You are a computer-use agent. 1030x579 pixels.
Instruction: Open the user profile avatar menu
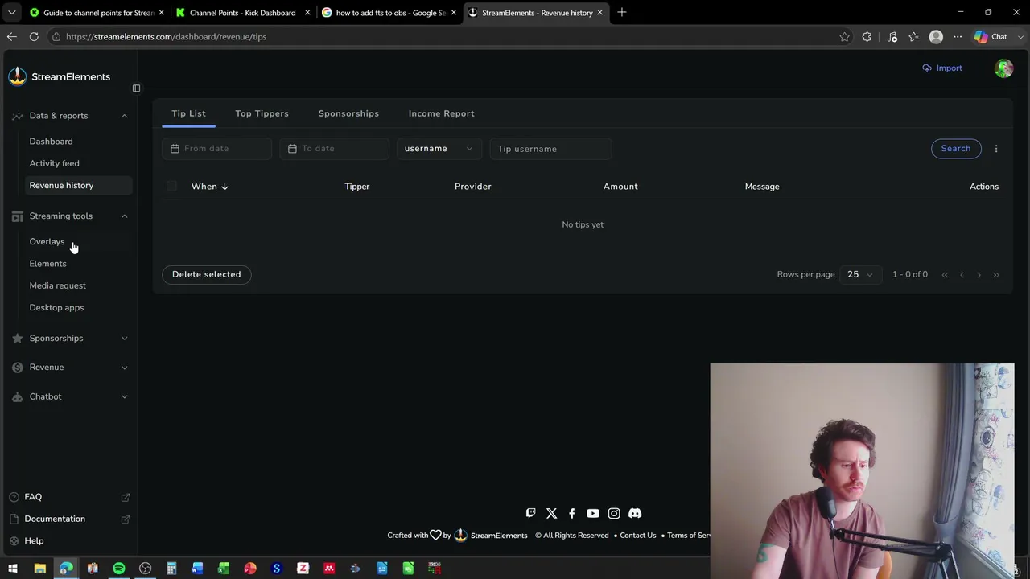(x=1003, y=68)
